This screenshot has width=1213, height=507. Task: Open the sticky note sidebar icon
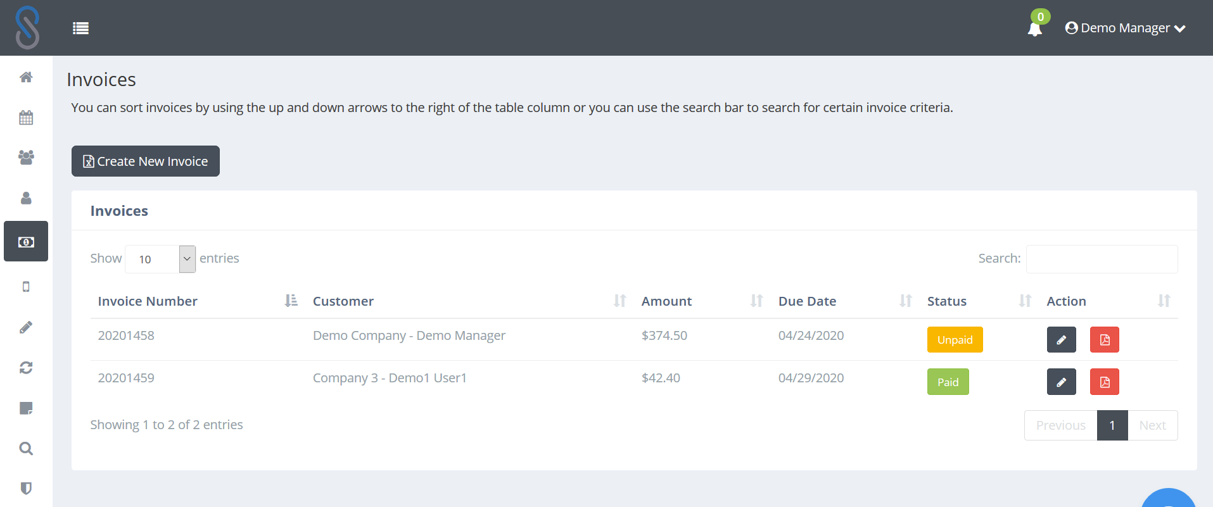coord(26,408)
